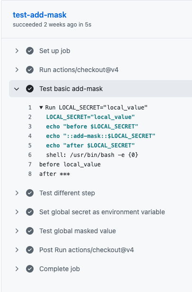This screenshot has height=292, width=192.
Task: Click the LOCAL_SECRET="local_value" teal log line
Action: (90, 117)
